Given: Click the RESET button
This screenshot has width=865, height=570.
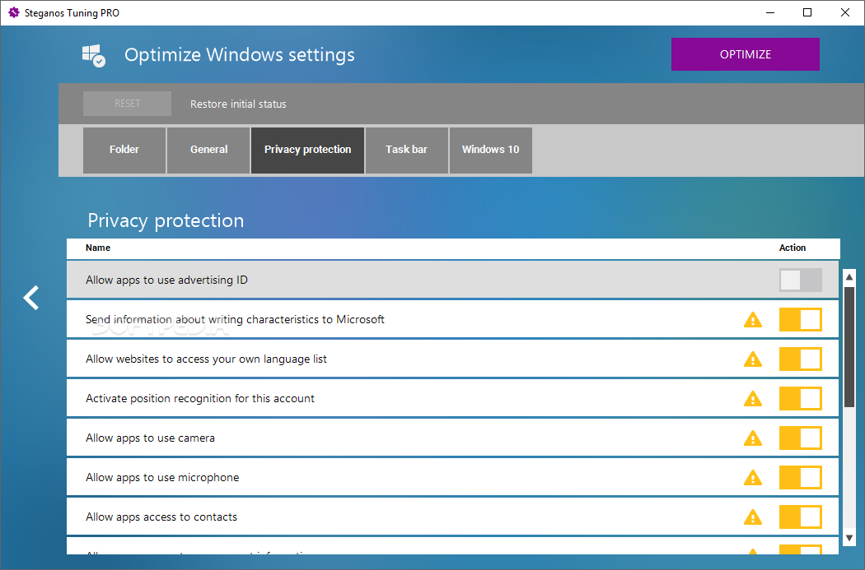Looking at the screenshot, I should click(x=127, y=104).
